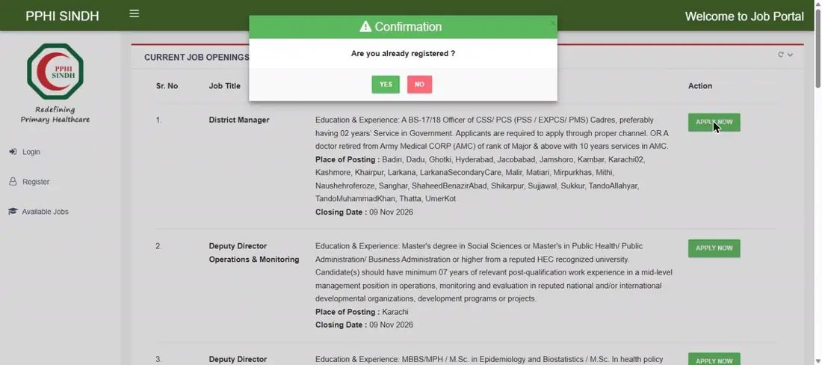This screenshot has width=822, height=365.
Task: Click the PPHI SINDH header title
Action: click(62, 16)
